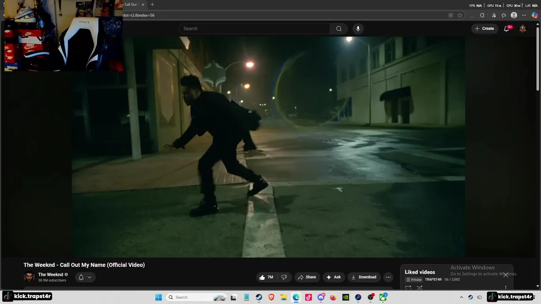The height and width of the screenshot is (304, 541).
Task: Open the Windows Start menu
Action: pos(158,297)
